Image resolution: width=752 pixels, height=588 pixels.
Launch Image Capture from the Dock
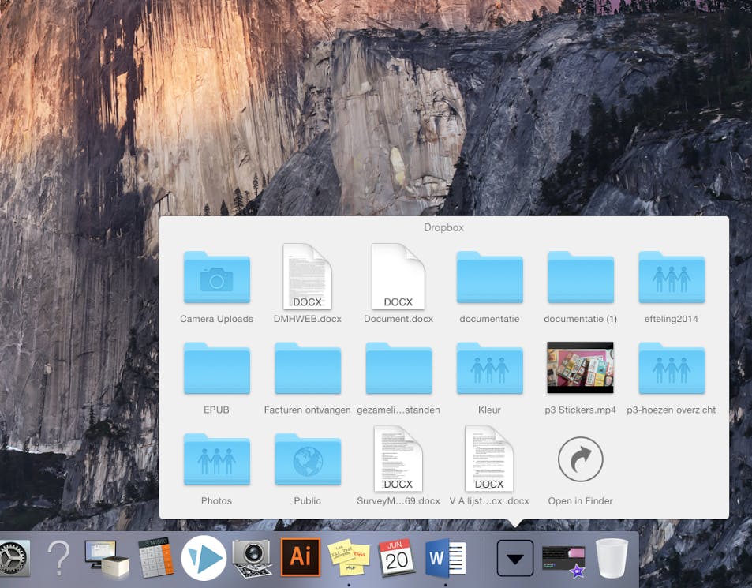point(253,558)
